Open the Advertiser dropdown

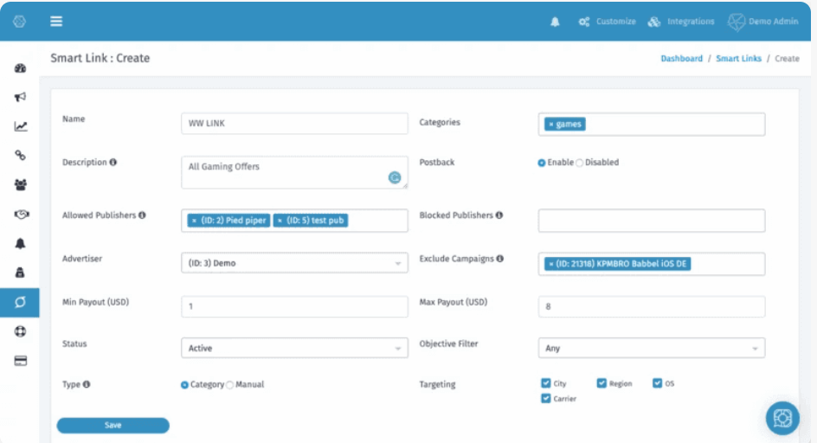294,263
